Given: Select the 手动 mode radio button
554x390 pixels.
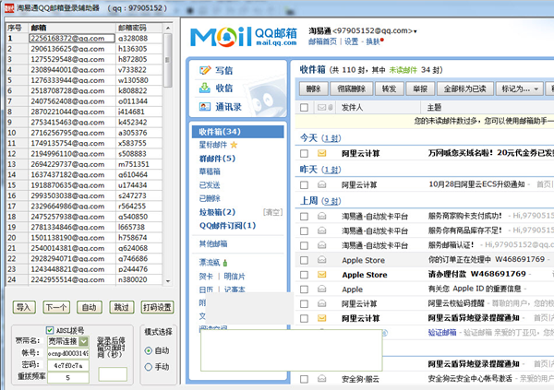Looking at the screenshot, I should click(x=149, y=367).
